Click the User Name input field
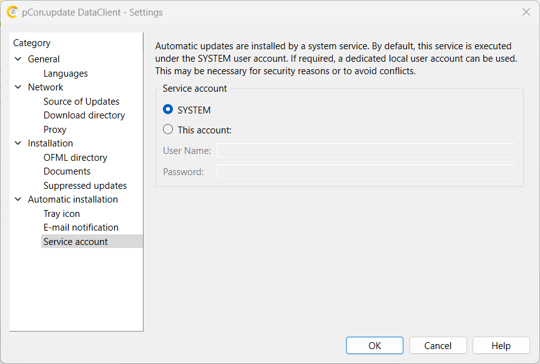 coord(366,151)
